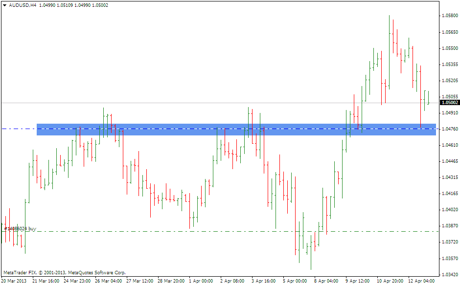Click the 1.04315 price axis label
The height and width of the screenshot is (285, 460).
click(449, 177)
